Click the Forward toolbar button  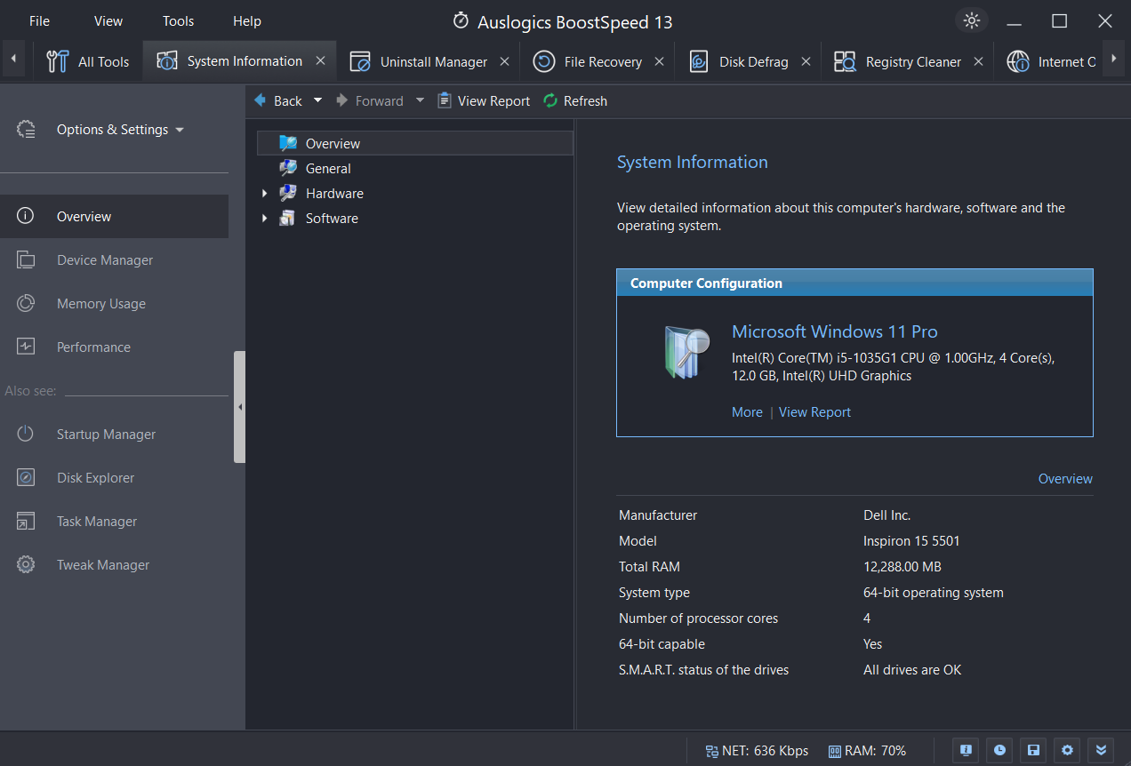(x=370, y=100)
